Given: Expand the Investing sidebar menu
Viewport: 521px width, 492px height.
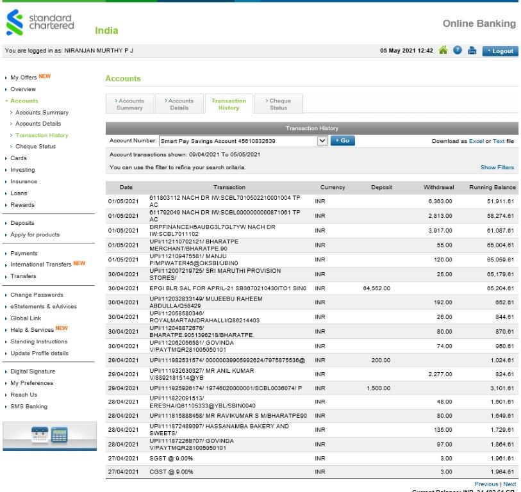Looking at the screenshot, I should coord(22,170).
